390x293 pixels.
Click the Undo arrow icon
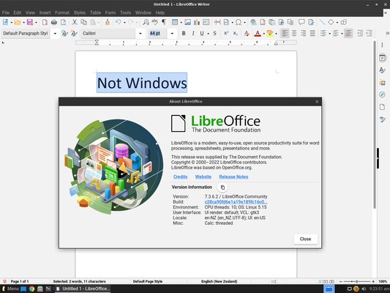pos(118,22)
